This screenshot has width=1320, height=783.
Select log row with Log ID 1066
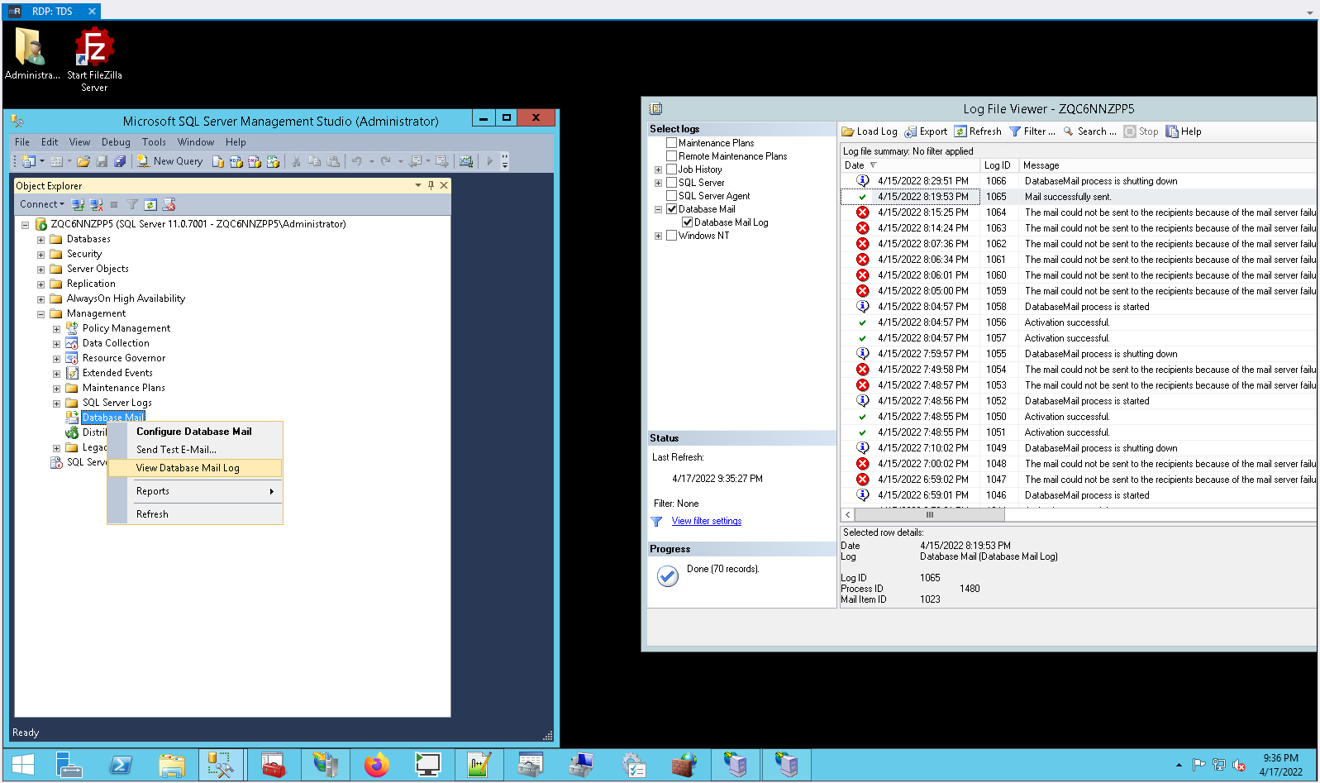point(1079,181)
